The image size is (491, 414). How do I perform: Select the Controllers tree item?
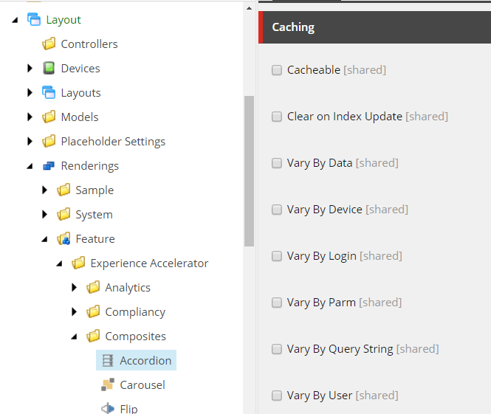pos(89,44)
